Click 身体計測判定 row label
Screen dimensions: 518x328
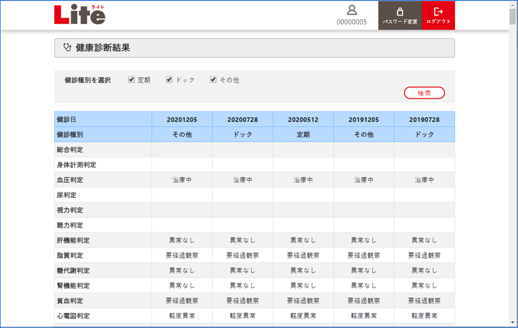click(76, 165)
